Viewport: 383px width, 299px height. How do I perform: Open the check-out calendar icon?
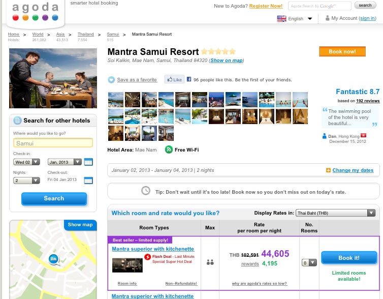click(x=88, y=180)
